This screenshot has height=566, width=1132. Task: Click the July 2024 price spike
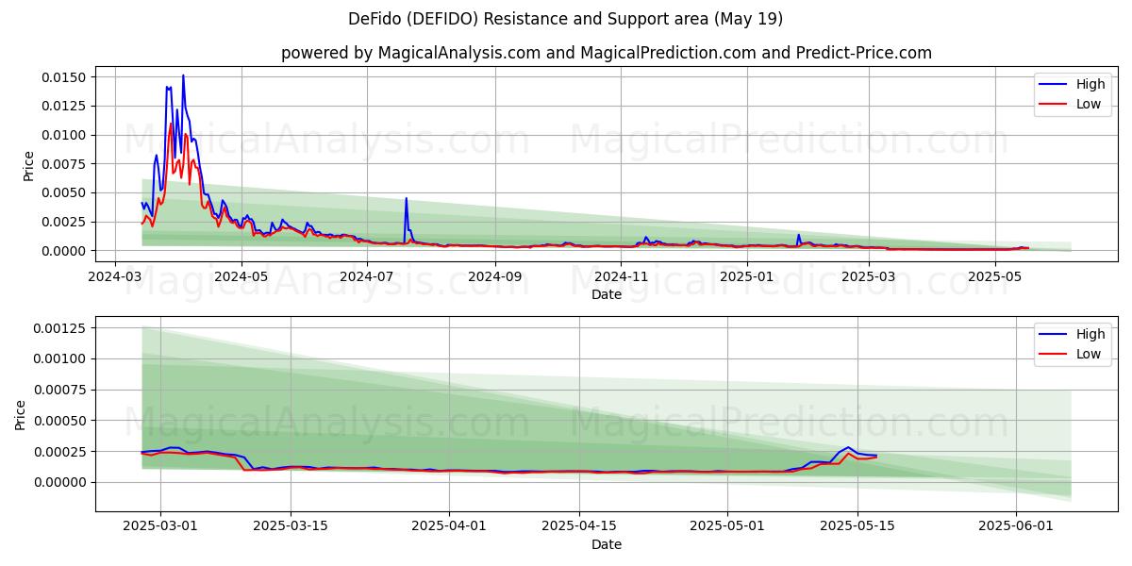tap(406, 199)
